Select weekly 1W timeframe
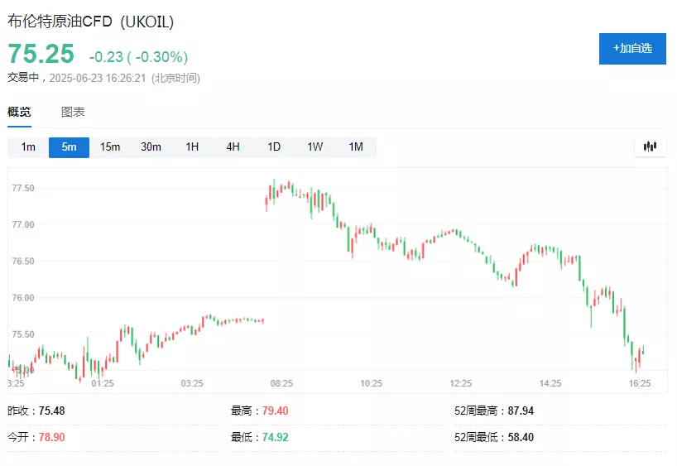The height and width of the screenshot is (466, 677). (314, 147)
